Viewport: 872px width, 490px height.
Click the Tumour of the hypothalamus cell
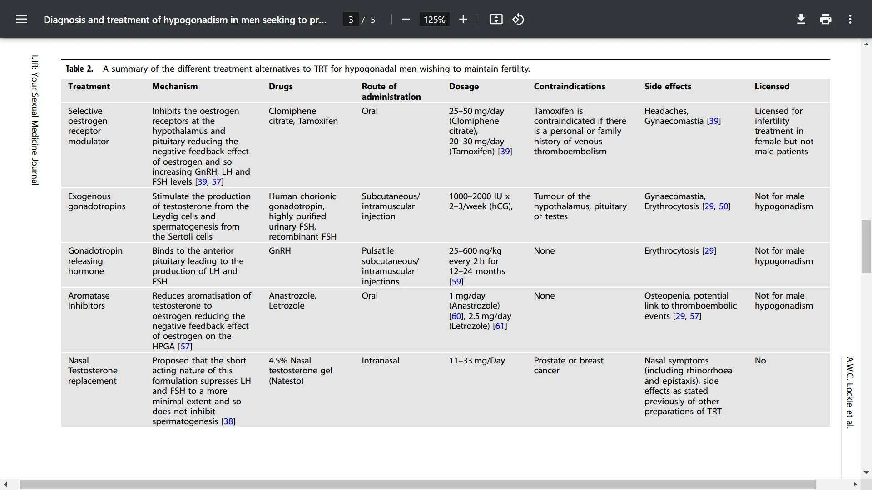580,206
